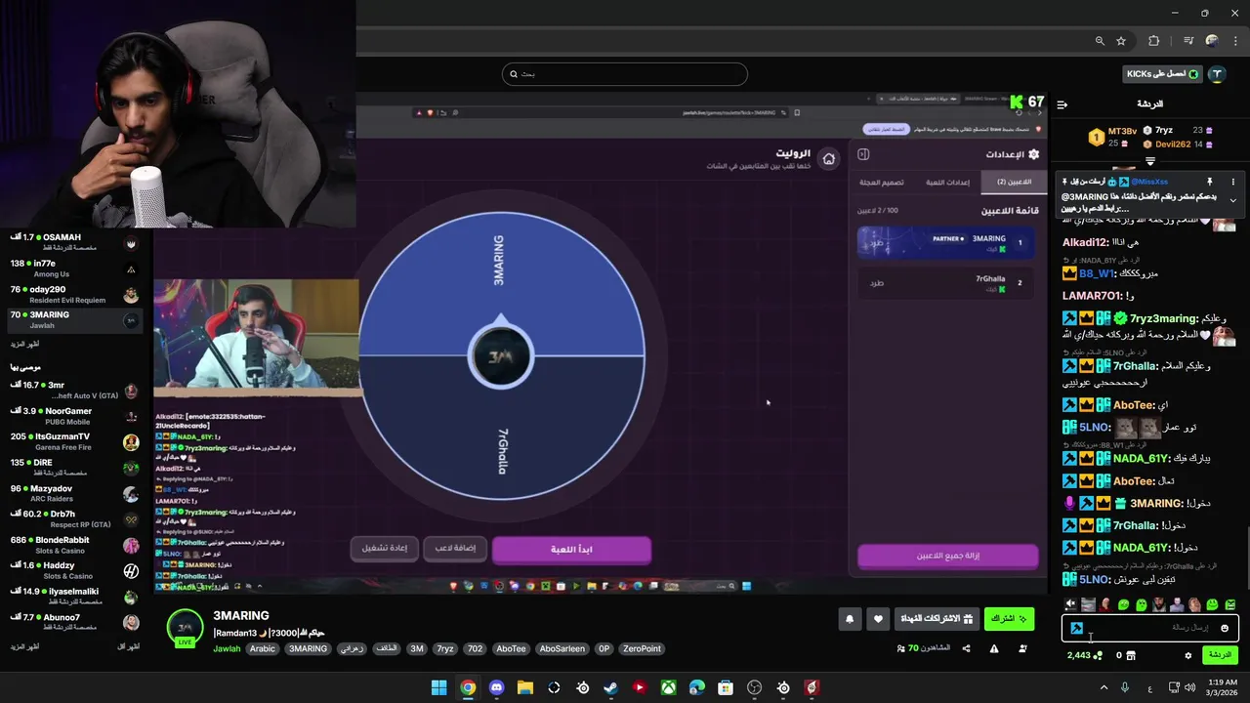
Task: Click the roulette wheel center logo
Action: tap(501, 356)
